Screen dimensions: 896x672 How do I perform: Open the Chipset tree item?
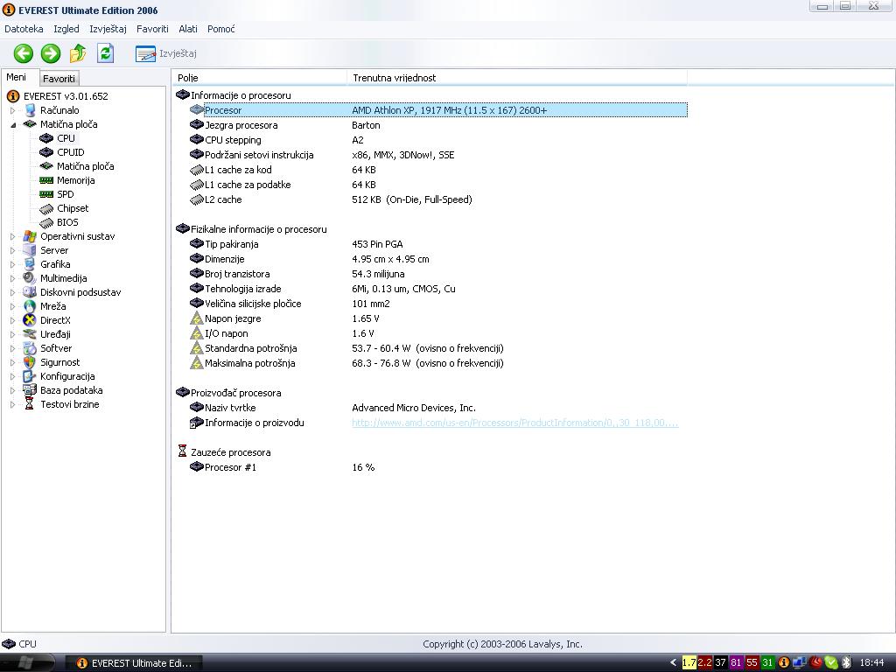[x=73, y=208]
